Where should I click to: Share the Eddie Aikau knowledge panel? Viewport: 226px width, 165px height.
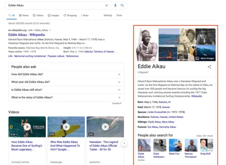click(x=210, y=67)
